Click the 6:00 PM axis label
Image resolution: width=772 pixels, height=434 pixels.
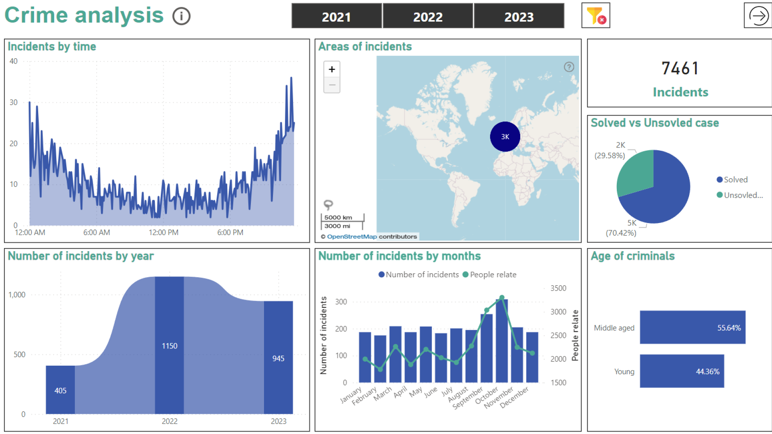pyautogui.click(x=230, y=233)
